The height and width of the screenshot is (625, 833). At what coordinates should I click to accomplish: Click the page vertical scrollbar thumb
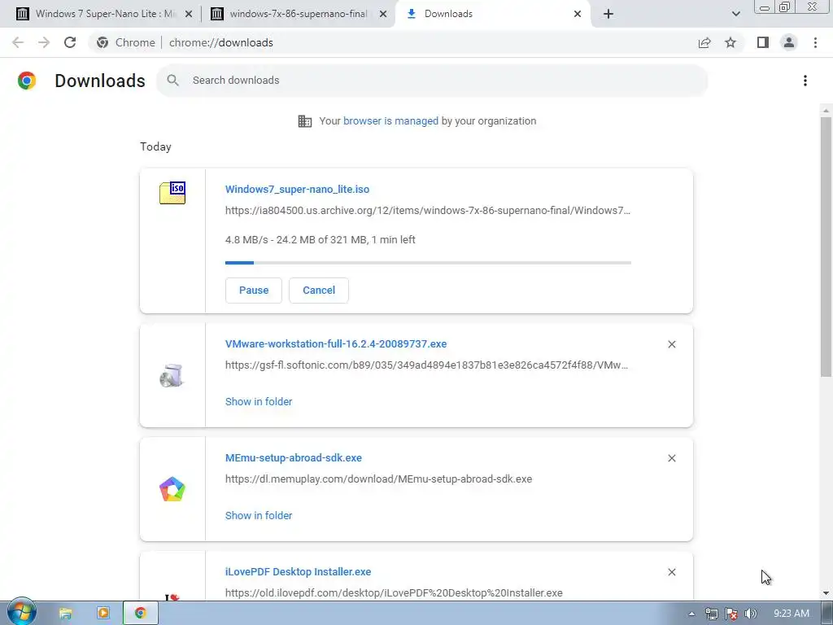click(x=826, y=247)
